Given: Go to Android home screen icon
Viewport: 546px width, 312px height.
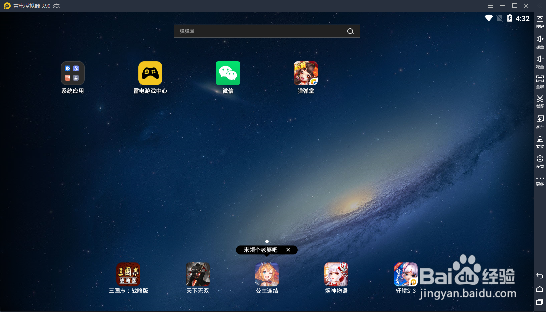Looking at the screenshot, I should coord(540,289).
